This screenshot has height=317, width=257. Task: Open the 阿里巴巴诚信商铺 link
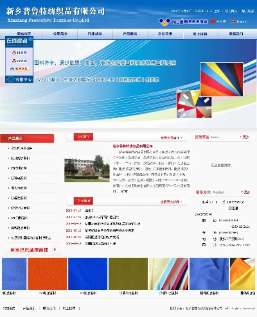(x=30, y=250)
